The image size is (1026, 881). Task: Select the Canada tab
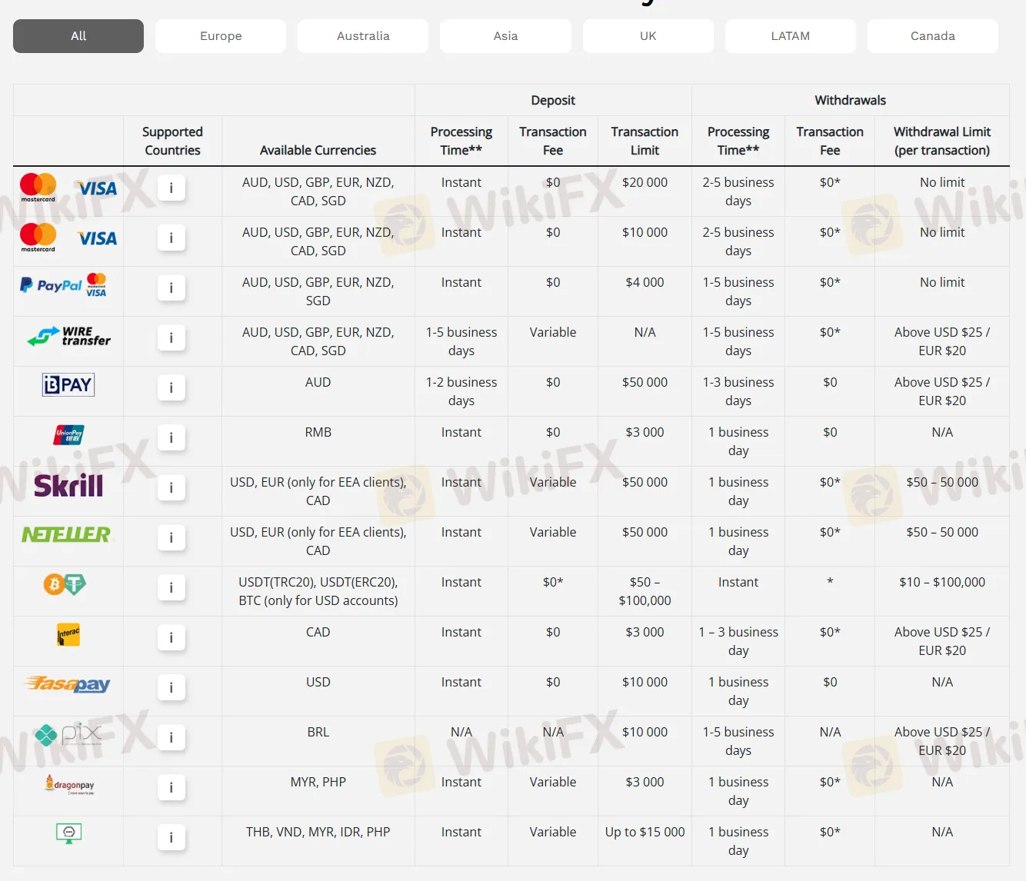tap(933, 36)
